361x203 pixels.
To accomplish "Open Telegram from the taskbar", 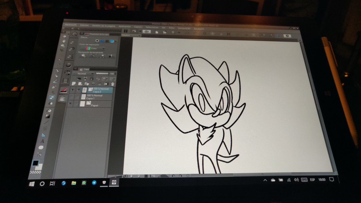I will 94,183.
